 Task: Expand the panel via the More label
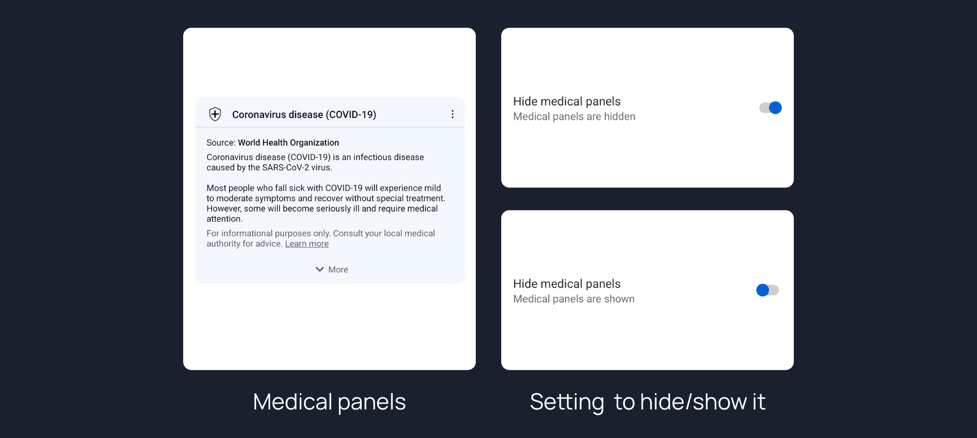point(338,270)
